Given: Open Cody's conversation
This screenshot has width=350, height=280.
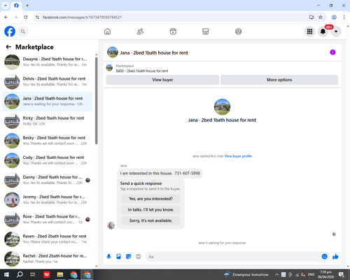Looking at the screenshot, I should point(47,160).
